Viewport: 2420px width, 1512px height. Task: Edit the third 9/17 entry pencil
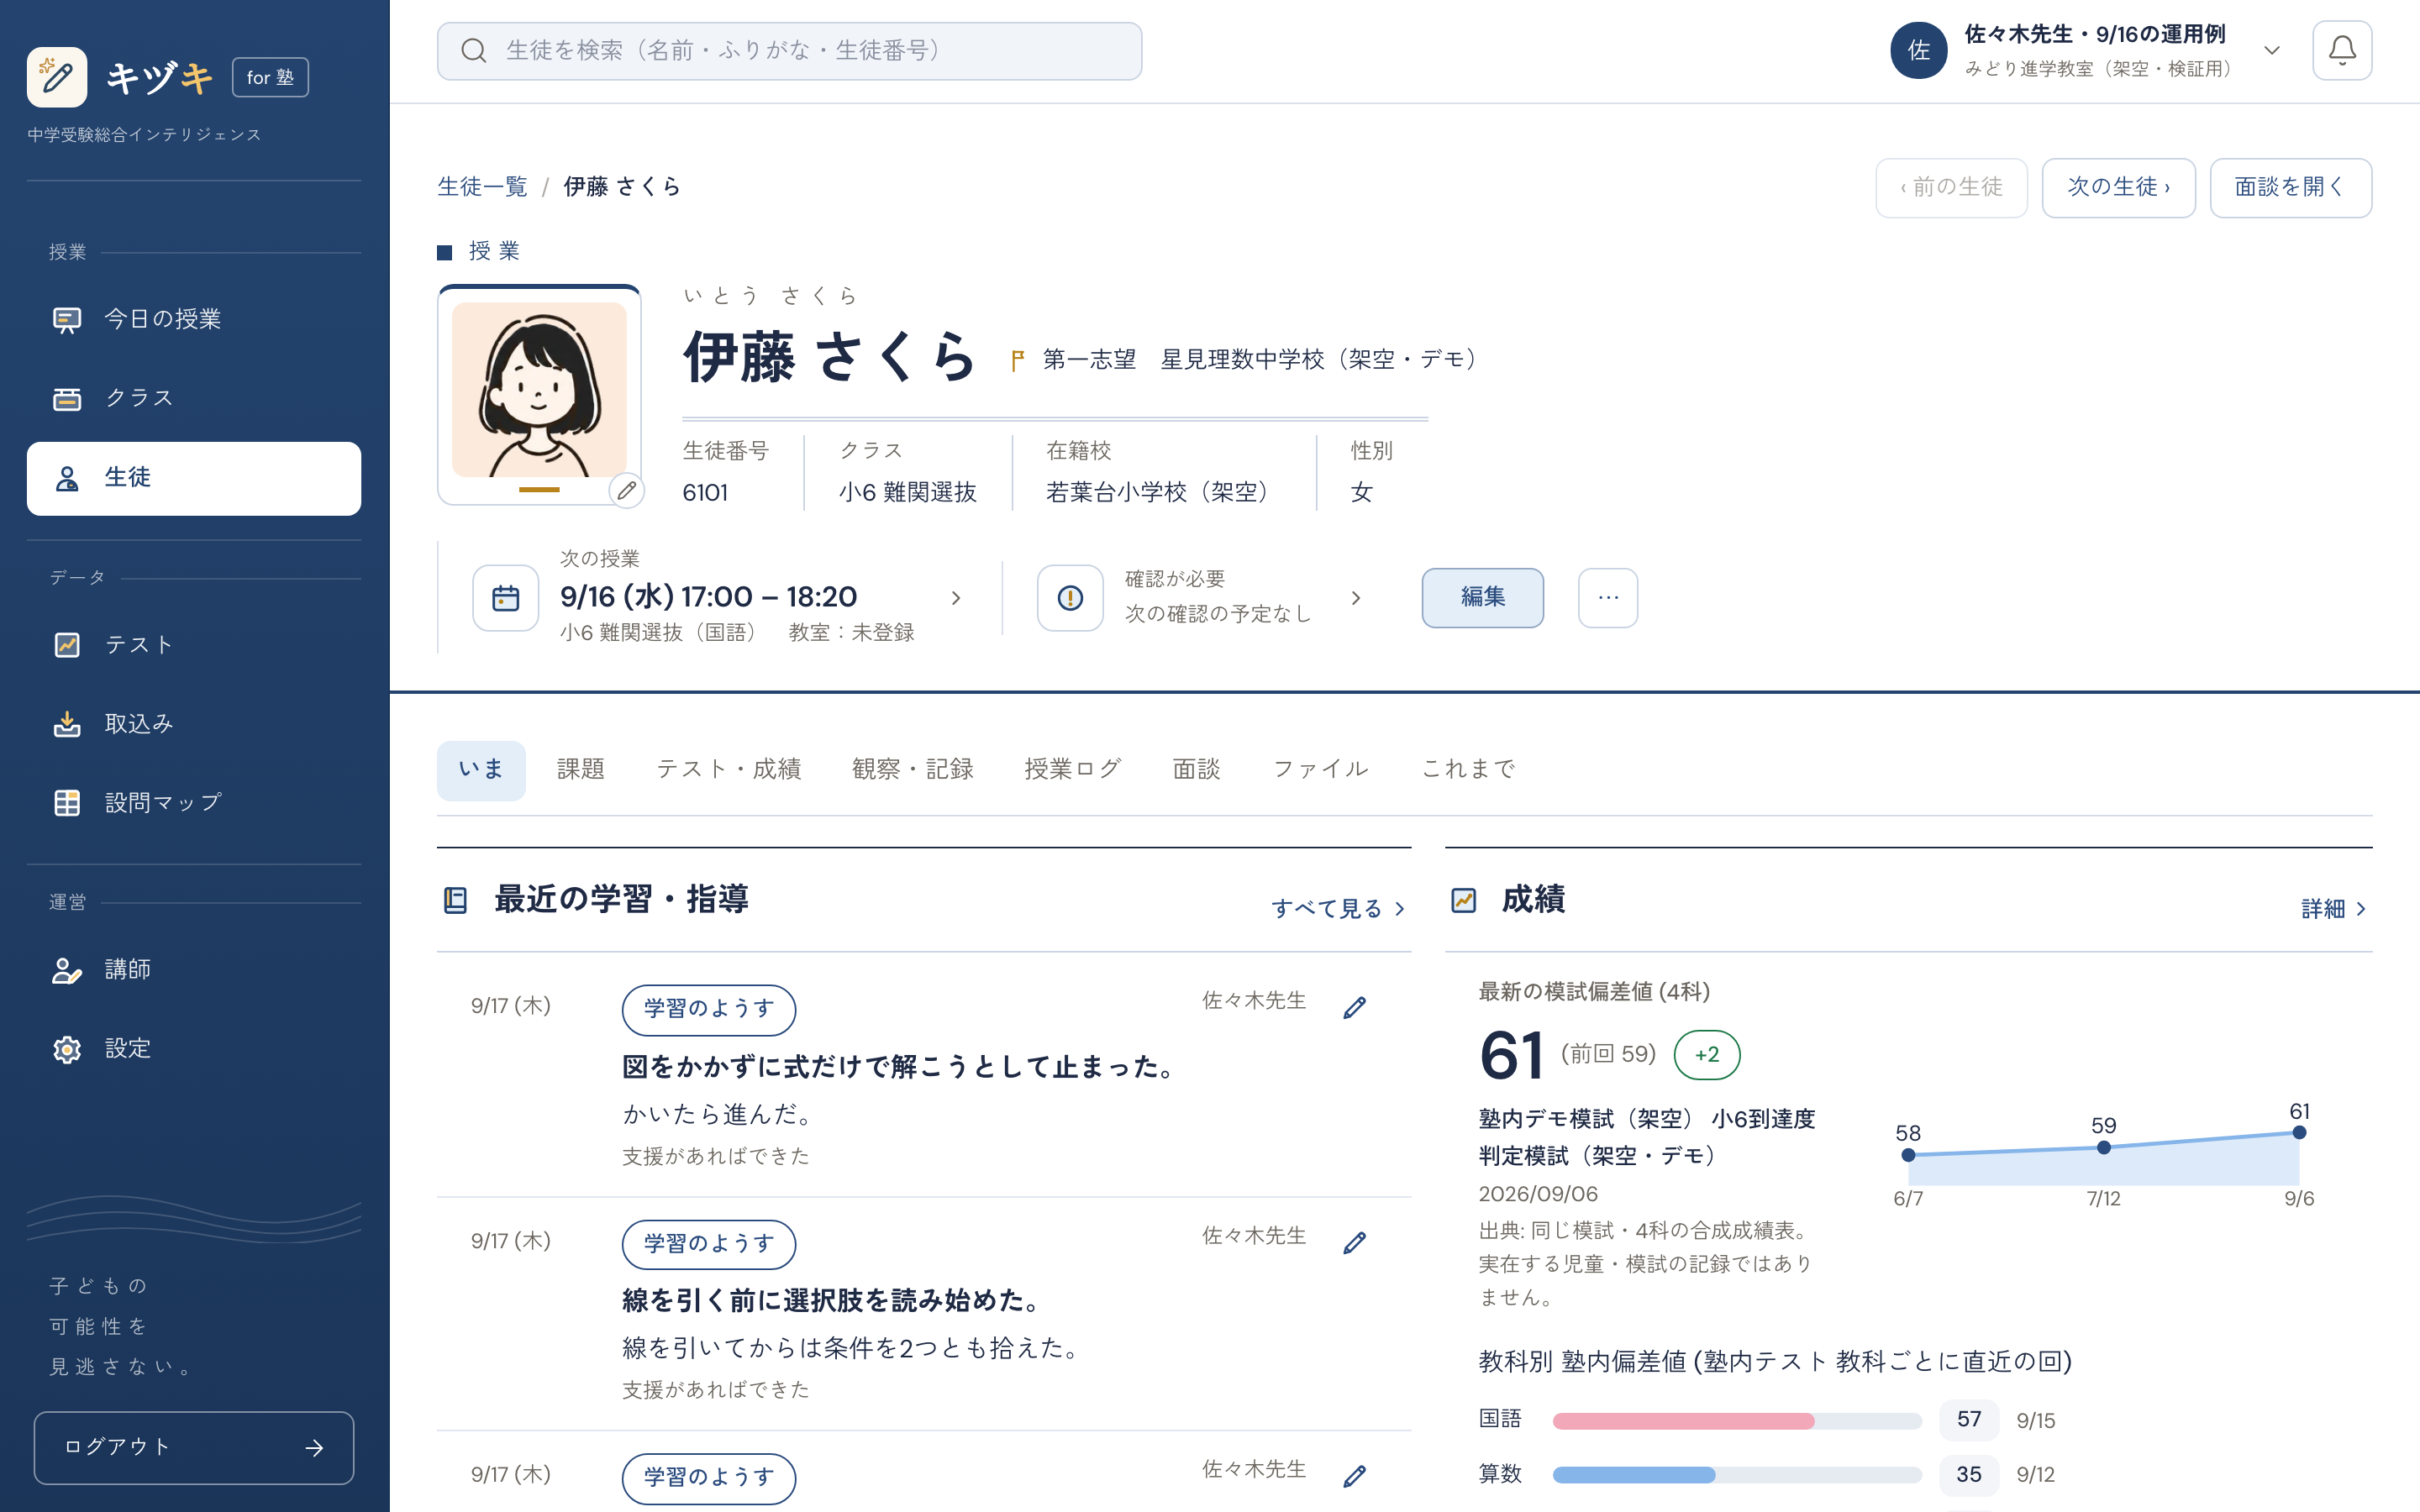point(1354,1476)
